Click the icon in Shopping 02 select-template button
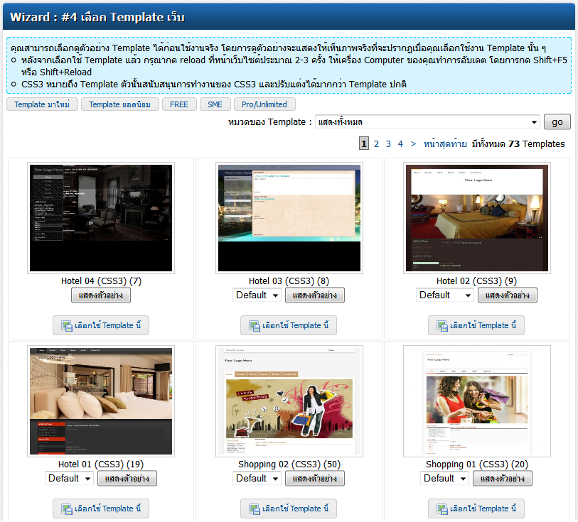This screenshot has height=522, width=578. (x=255, y=509)
